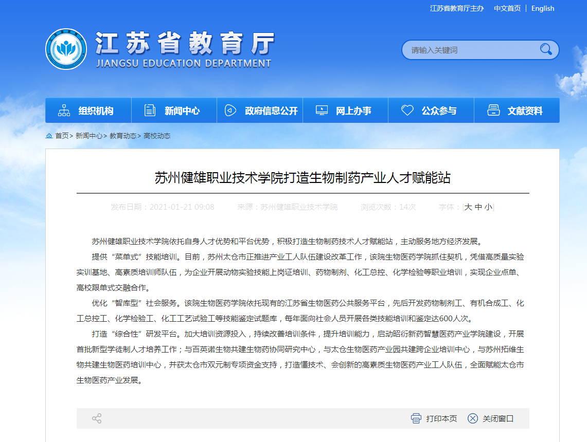Click the search magnifier icon

[x=546, y=50]
